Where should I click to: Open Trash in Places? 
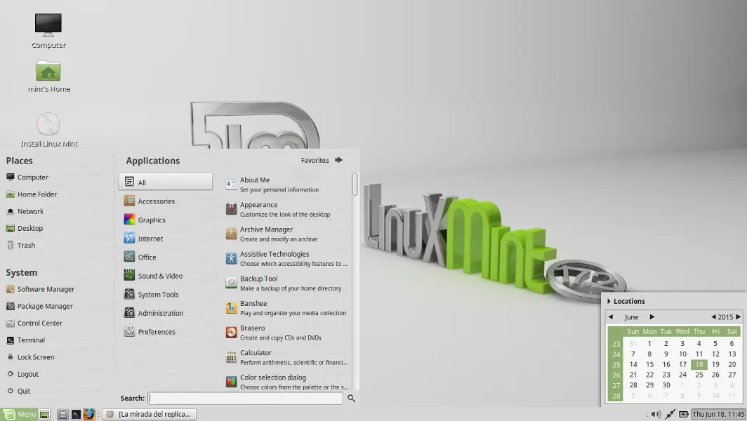pos(20,246)
